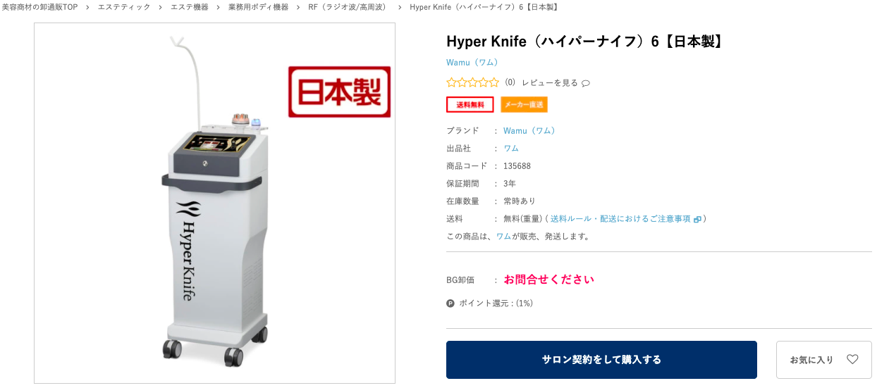
Task: Open the Wamu（ワム） brand link under title
Action: point(474,63)
